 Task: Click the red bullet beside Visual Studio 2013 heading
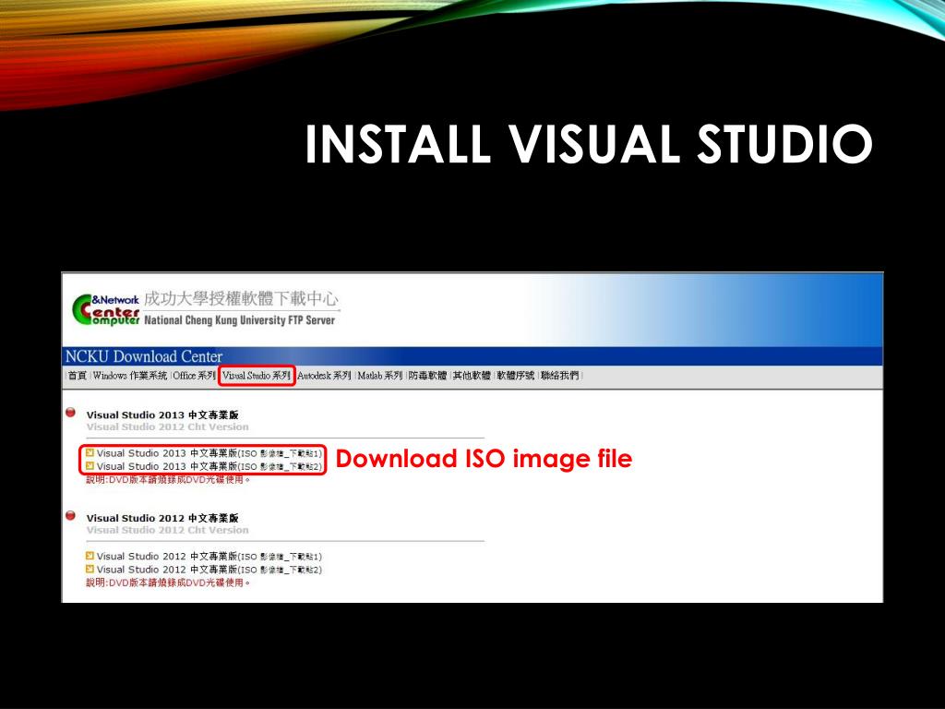click(x=70, y=413)
